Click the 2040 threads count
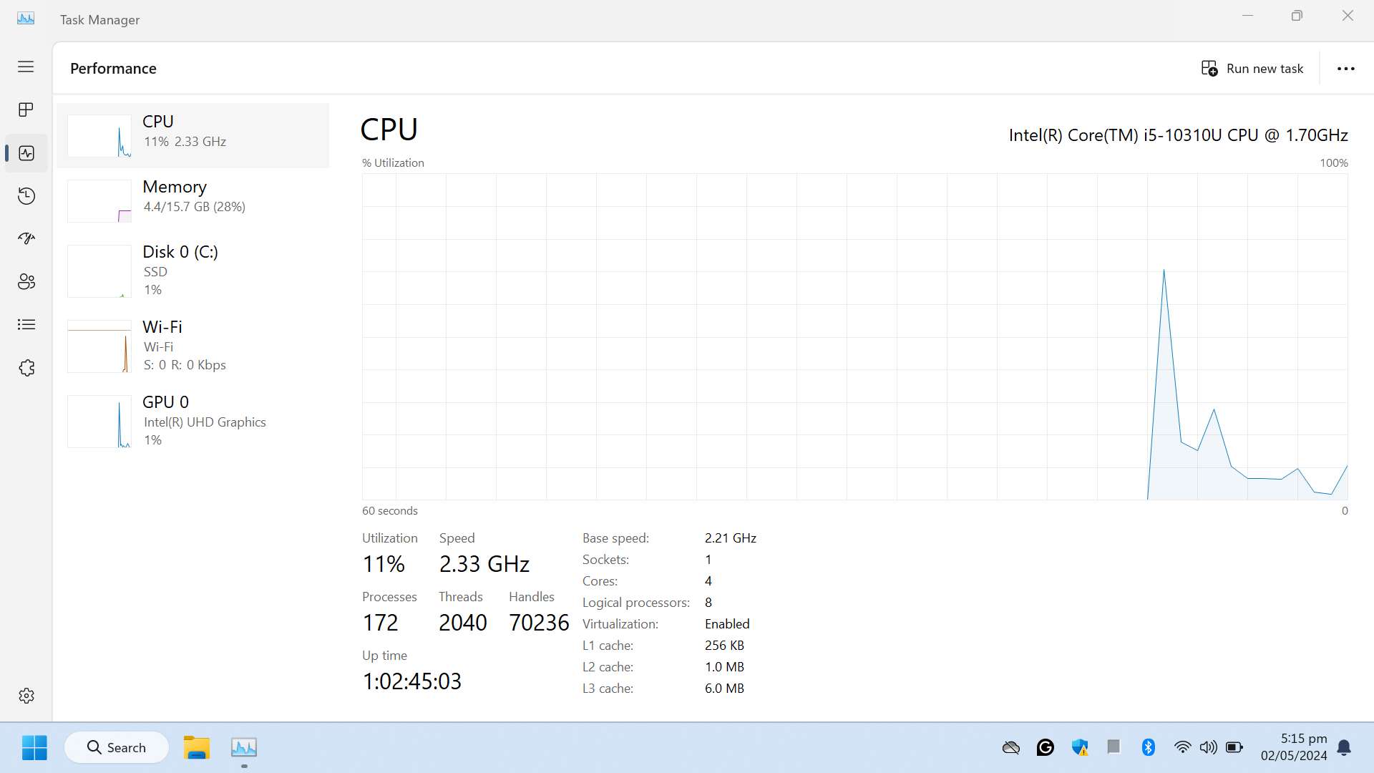 (x=463, y=623)
